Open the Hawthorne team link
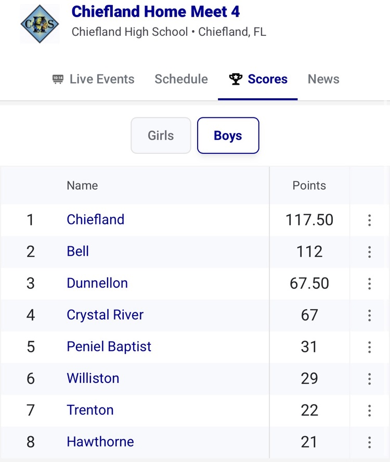 coord(100,441)
